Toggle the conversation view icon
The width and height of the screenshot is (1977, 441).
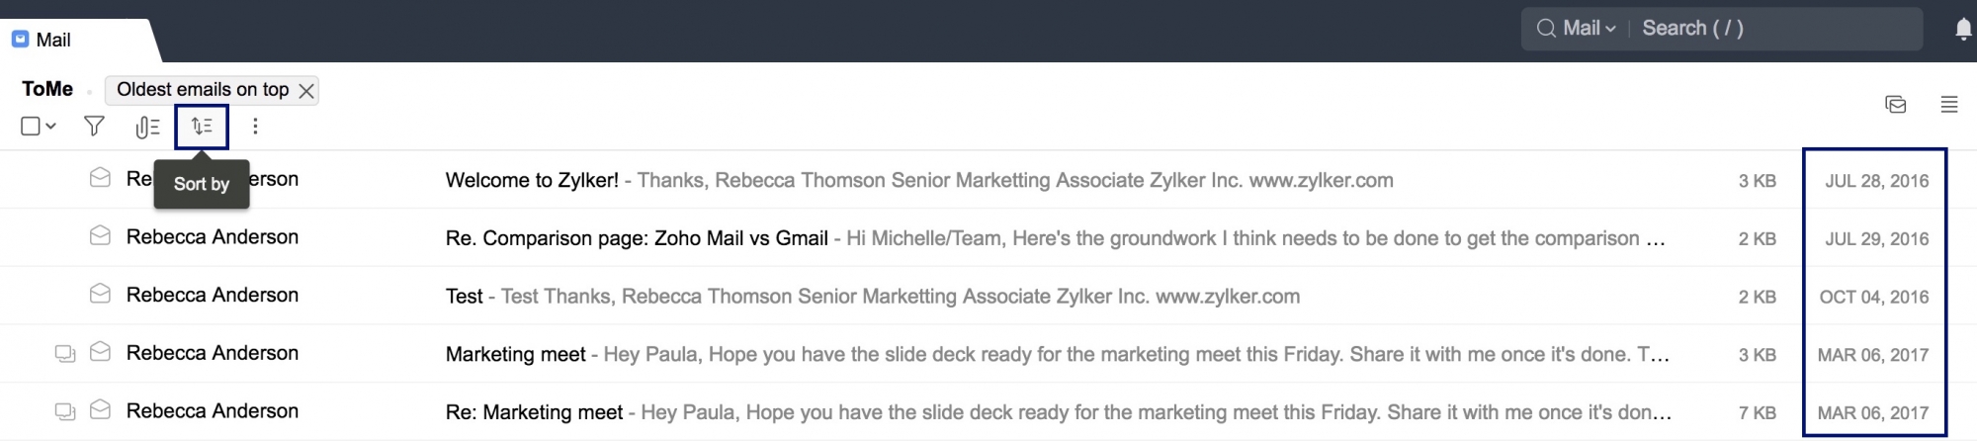click(1895, 105)
